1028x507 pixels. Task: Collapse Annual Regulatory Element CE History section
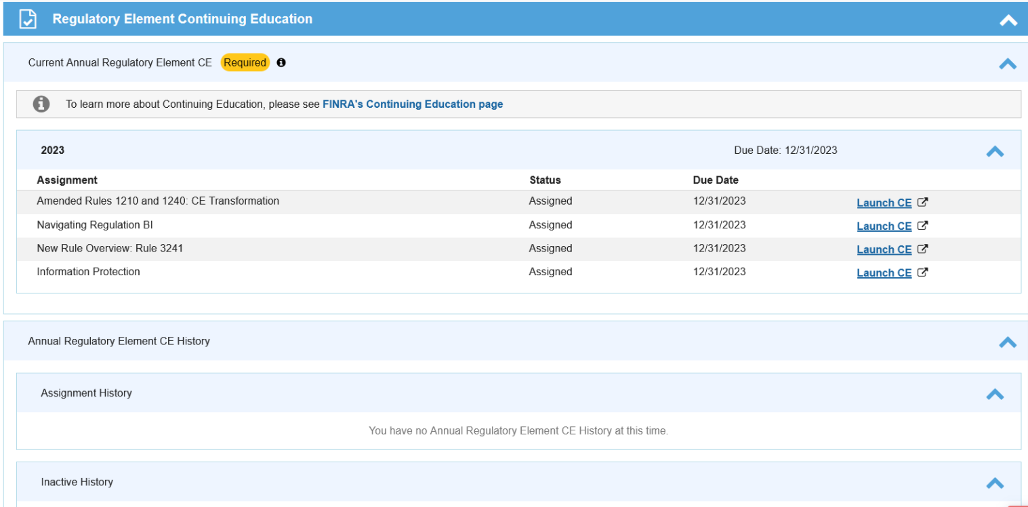1007,342
